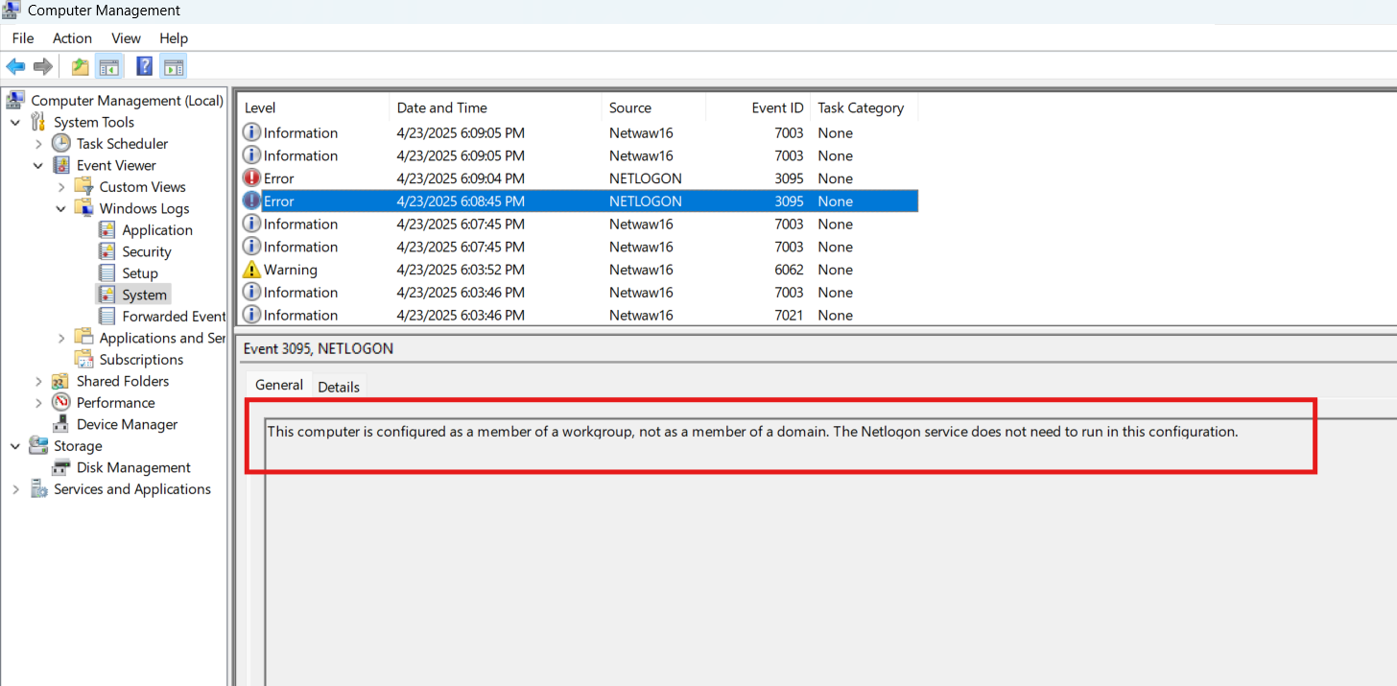Select the Warning event from 6:03:52 PM
The image size is (1397, 686).
coord(579,270)
